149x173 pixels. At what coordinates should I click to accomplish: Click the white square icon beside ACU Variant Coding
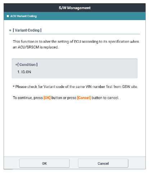(8, 16)
